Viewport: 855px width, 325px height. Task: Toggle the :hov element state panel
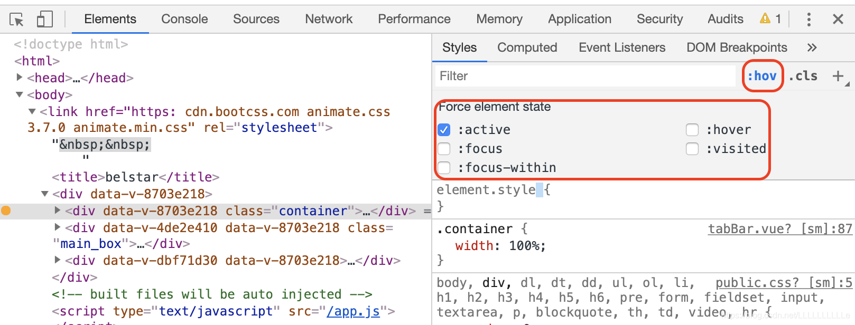tap(762, 76)
